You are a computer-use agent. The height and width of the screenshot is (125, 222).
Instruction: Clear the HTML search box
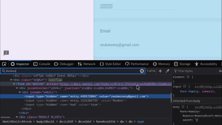pos(142,71)
